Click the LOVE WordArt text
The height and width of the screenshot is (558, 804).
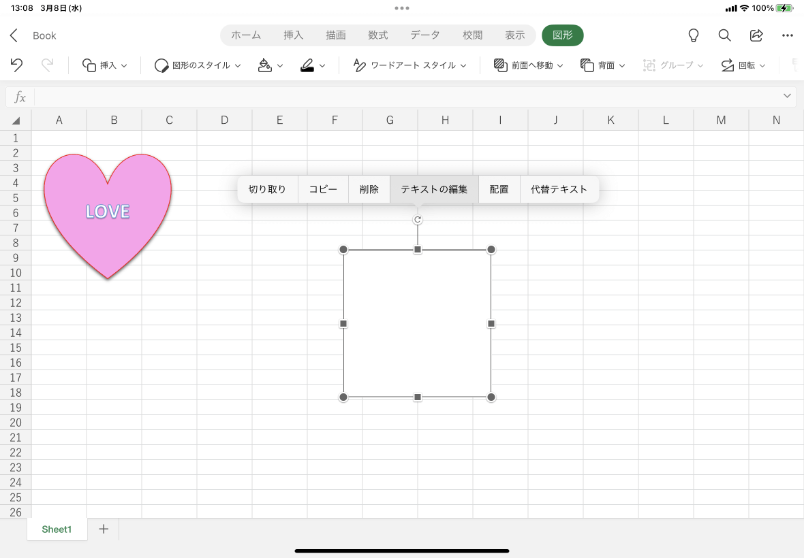108,212
